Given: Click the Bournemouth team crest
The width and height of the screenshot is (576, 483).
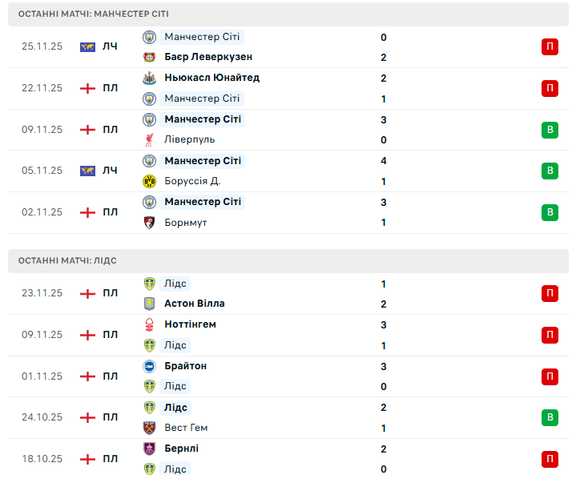Looking at the screenshot, I should click(149, 222).
